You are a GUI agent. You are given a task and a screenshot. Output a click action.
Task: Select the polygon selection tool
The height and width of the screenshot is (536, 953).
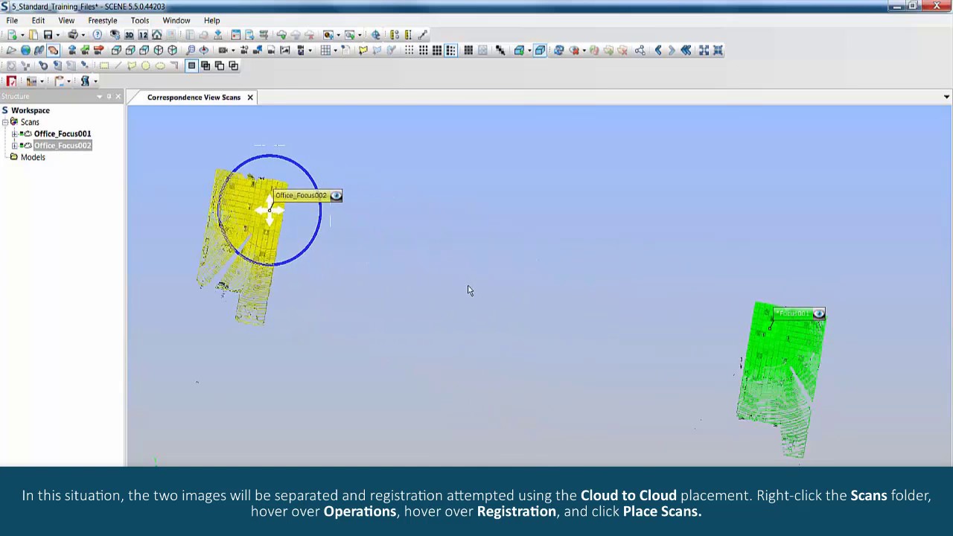[132, 66]
